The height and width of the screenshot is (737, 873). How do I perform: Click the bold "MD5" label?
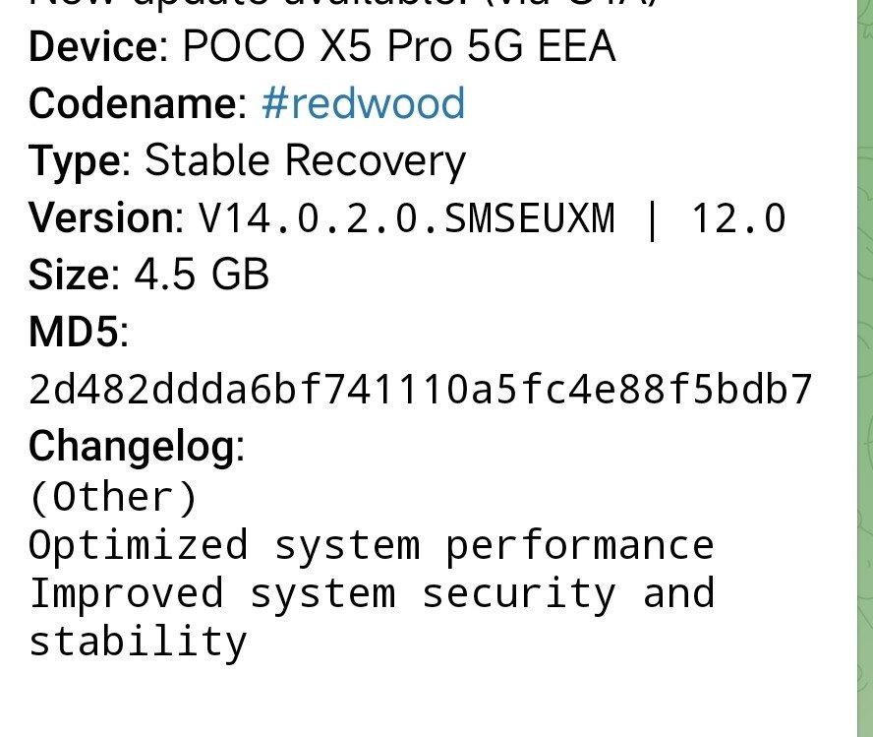[x=76, y=333]
